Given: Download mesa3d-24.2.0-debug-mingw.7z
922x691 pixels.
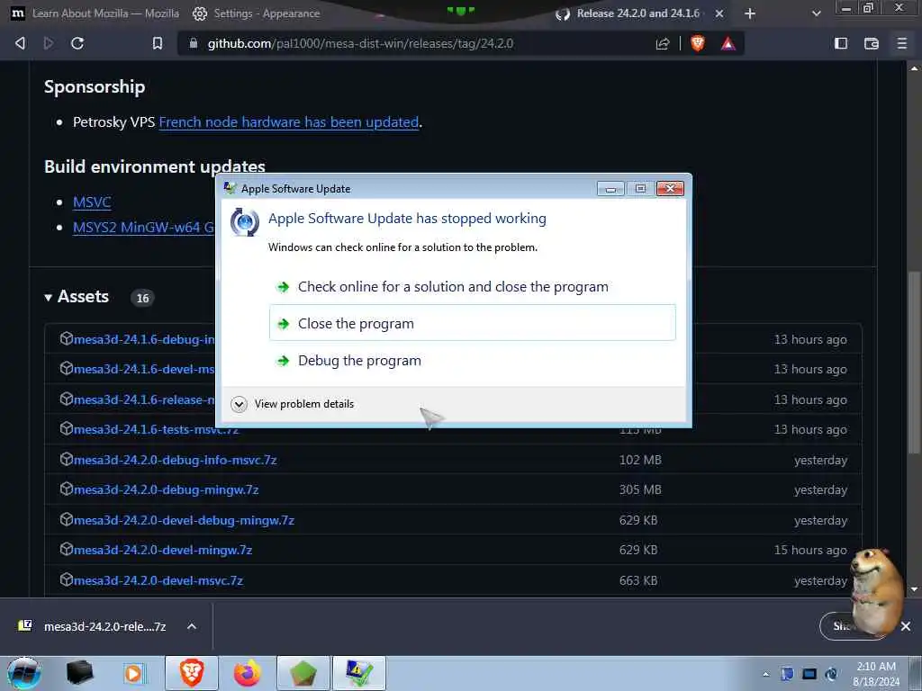Looking at the screenshot, I should click(166, 490).
